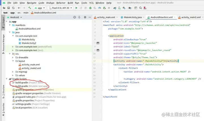Hide the Project panel with minus icon

tap(90, 17)
